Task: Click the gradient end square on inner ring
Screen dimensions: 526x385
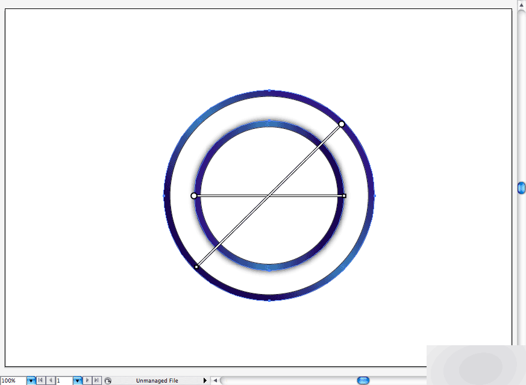Action: (x=344, y=196)
